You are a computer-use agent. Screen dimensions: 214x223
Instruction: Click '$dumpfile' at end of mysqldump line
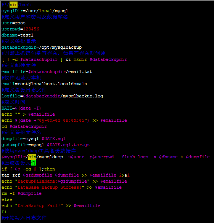click(198, 157)
